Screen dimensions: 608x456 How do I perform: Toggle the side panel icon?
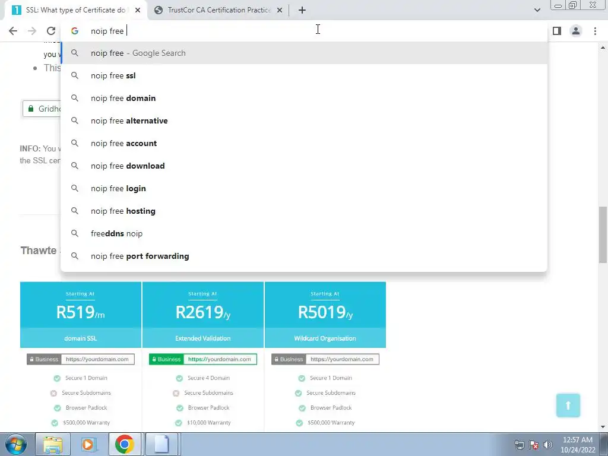(557, 31)
